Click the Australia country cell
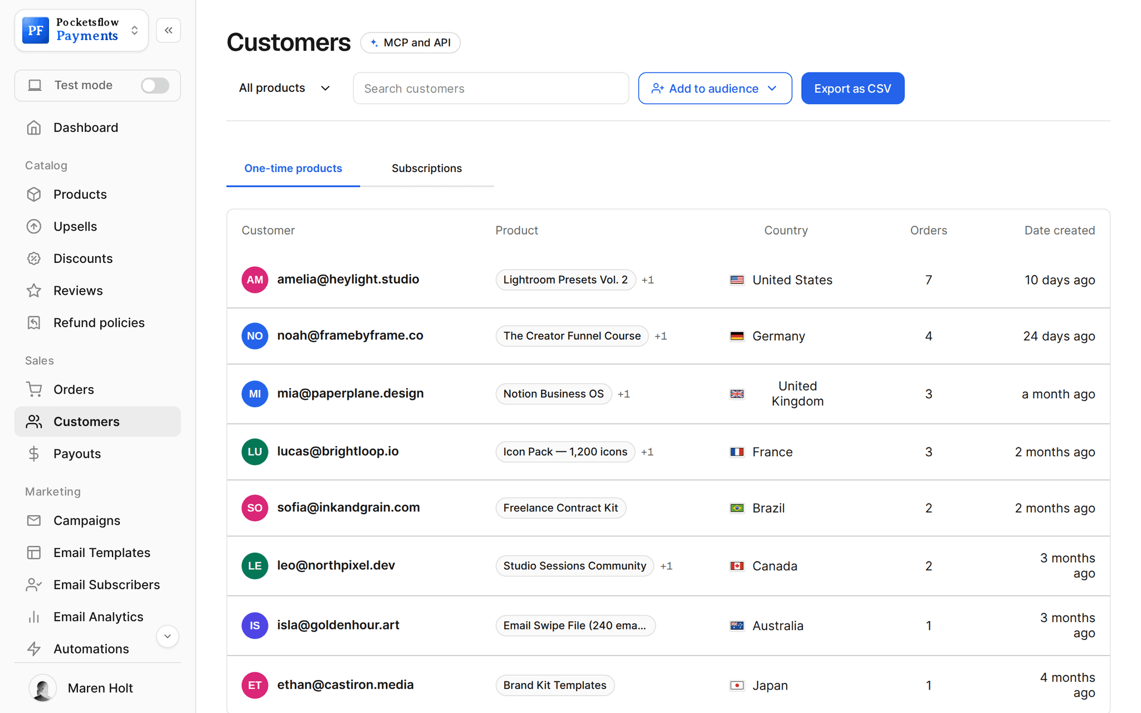The image size is (1141, 713). pyautogui.click(x=767, y=626)
